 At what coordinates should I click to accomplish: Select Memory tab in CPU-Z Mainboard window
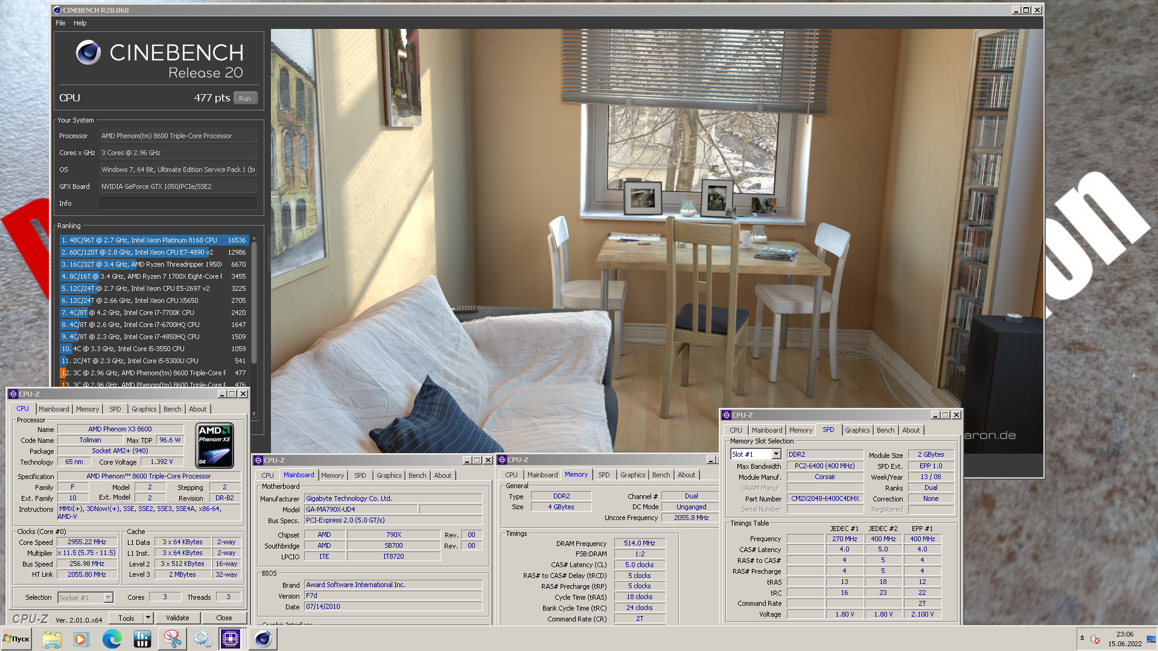click(332, 475)
